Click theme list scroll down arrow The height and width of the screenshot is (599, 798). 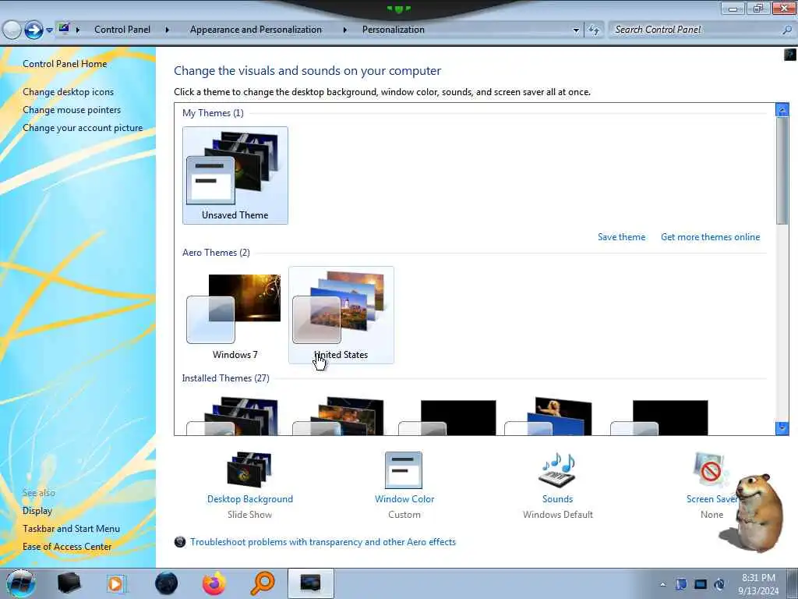pyautogui.click(x=782, y=428)
